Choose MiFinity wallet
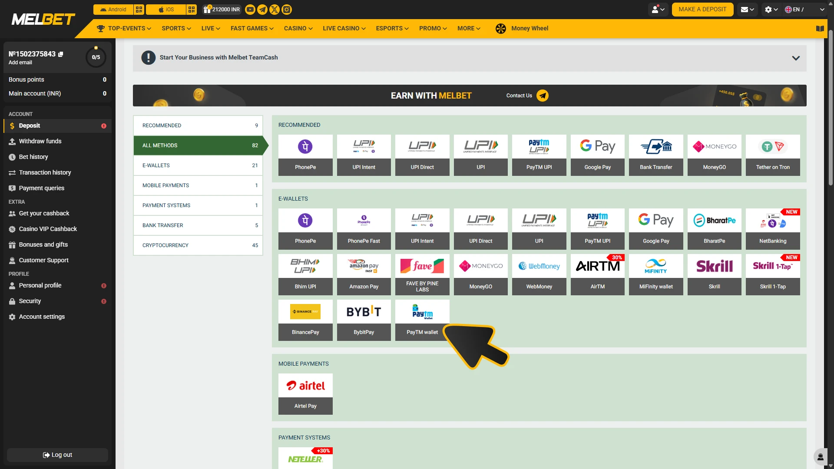 (656, 274)
